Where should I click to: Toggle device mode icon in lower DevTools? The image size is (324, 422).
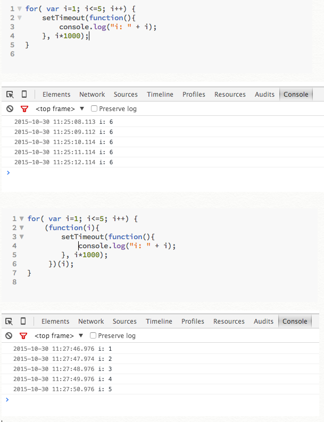[23, 321]
